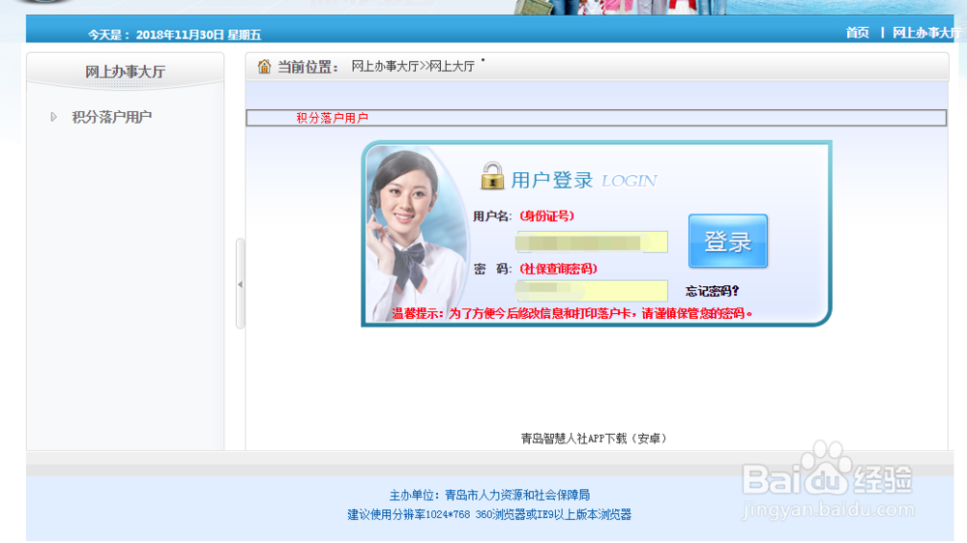This screenshot has width=967, height=543.
Task: Click the home icon beside 当前位置
Action: point(264,66)
